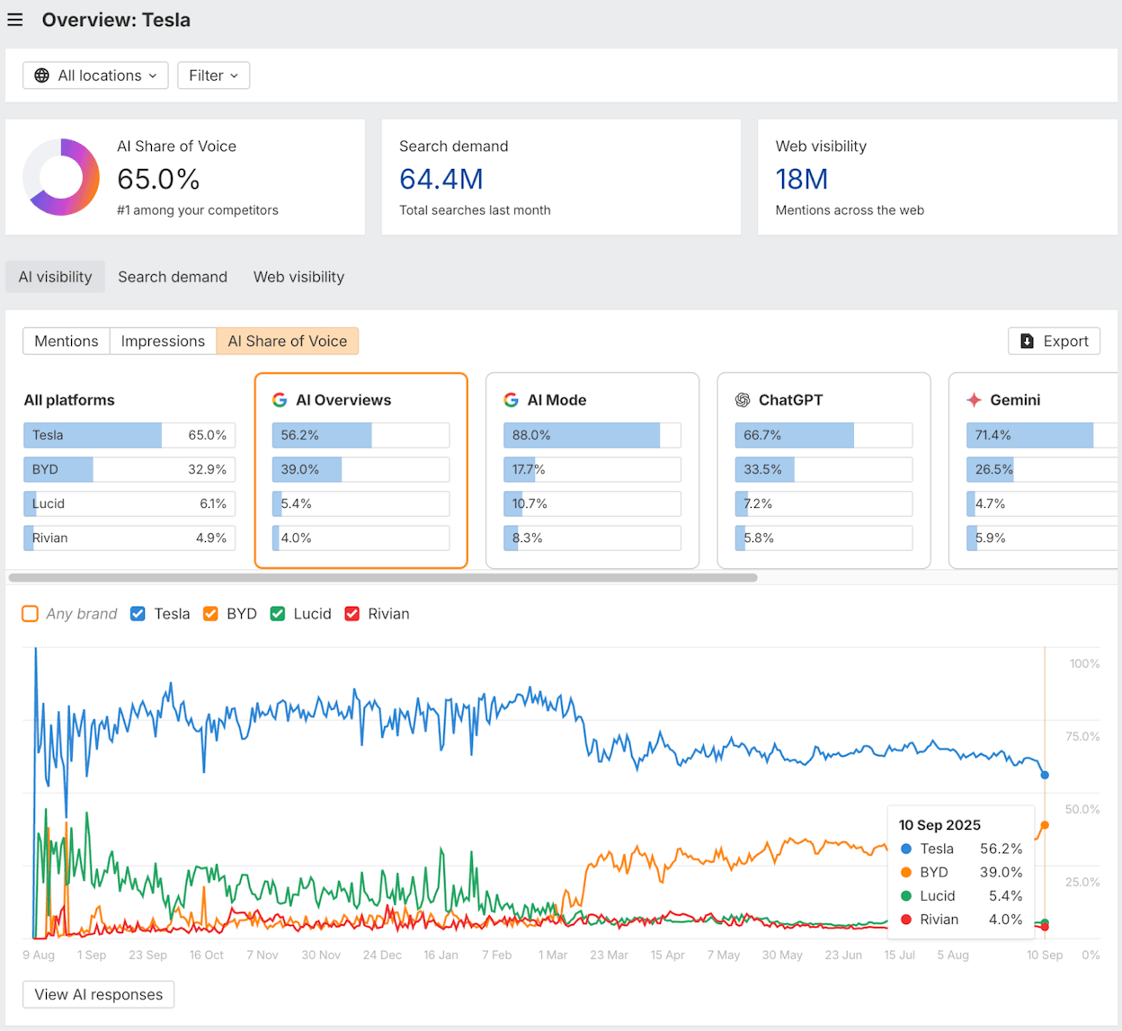Open the Filter dropdown
The image size is (1122, 1031).
tap(214, 76)
